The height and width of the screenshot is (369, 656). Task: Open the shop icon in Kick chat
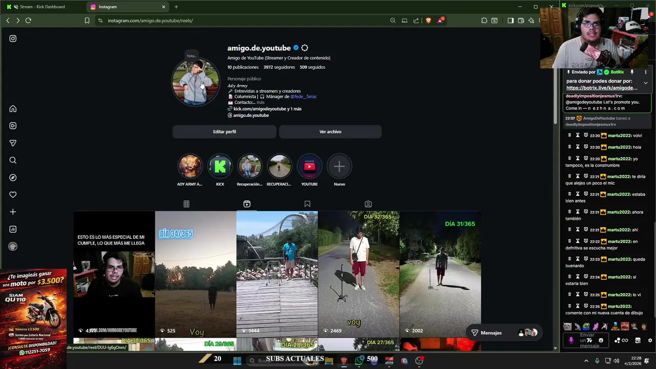(638, 340)
